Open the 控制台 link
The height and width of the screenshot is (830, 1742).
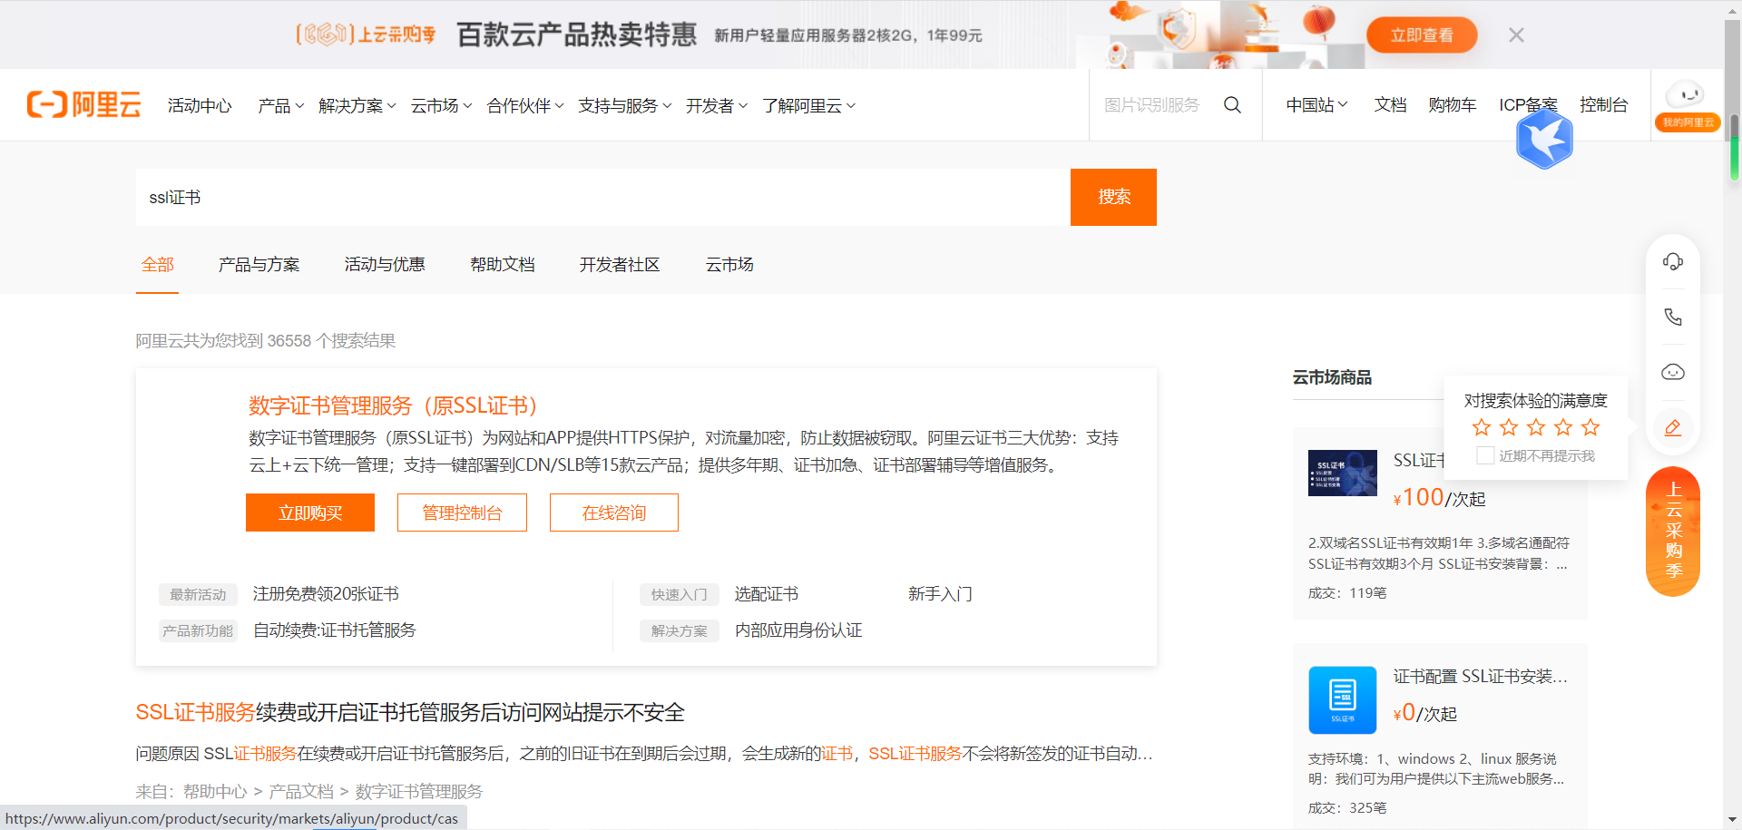pos(1604,105)
